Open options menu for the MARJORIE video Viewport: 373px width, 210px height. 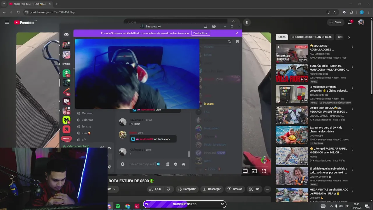pyautogui.click(x=352, y=46)
